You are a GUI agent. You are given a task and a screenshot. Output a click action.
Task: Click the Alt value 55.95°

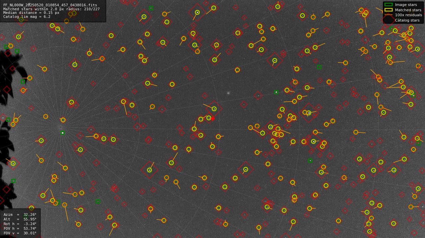click(x=30, y=219)
